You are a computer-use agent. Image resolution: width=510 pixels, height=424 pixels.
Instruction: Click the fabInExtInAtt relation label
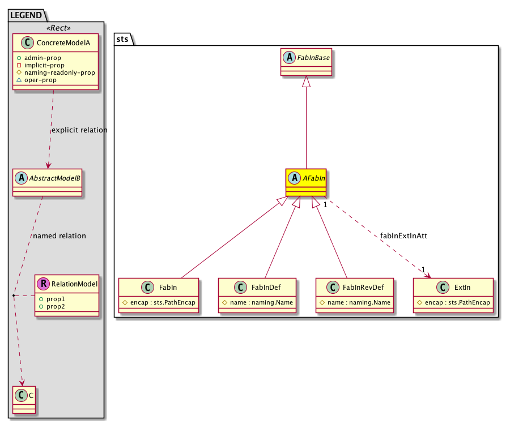pyautogui.click(x=403, y=235)
